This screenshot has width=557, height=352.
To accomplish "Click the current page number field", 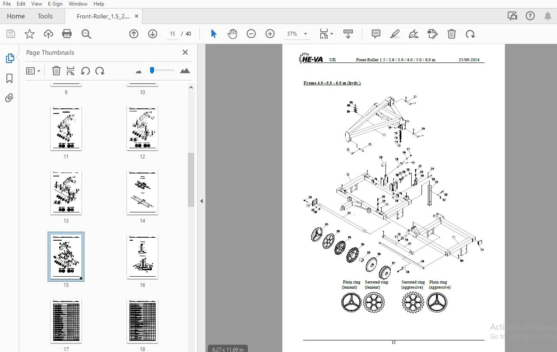I will coord(172,34).
